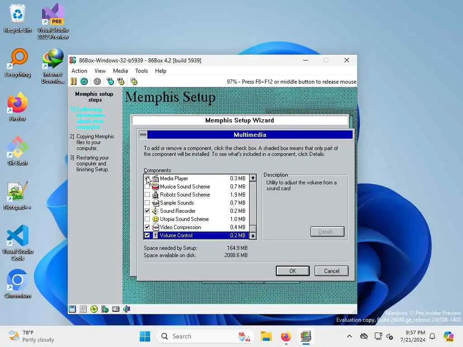Viewport: 463px width, 347px height.
Task: Click the sound speaker status bar icon
Action: coord(127,309)
